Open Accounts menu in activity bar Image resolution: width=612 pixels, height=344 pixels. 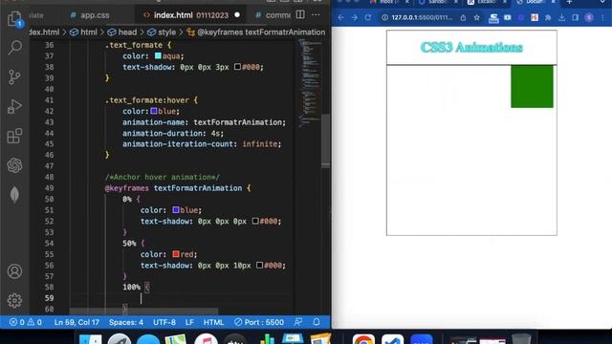[15, 271]
